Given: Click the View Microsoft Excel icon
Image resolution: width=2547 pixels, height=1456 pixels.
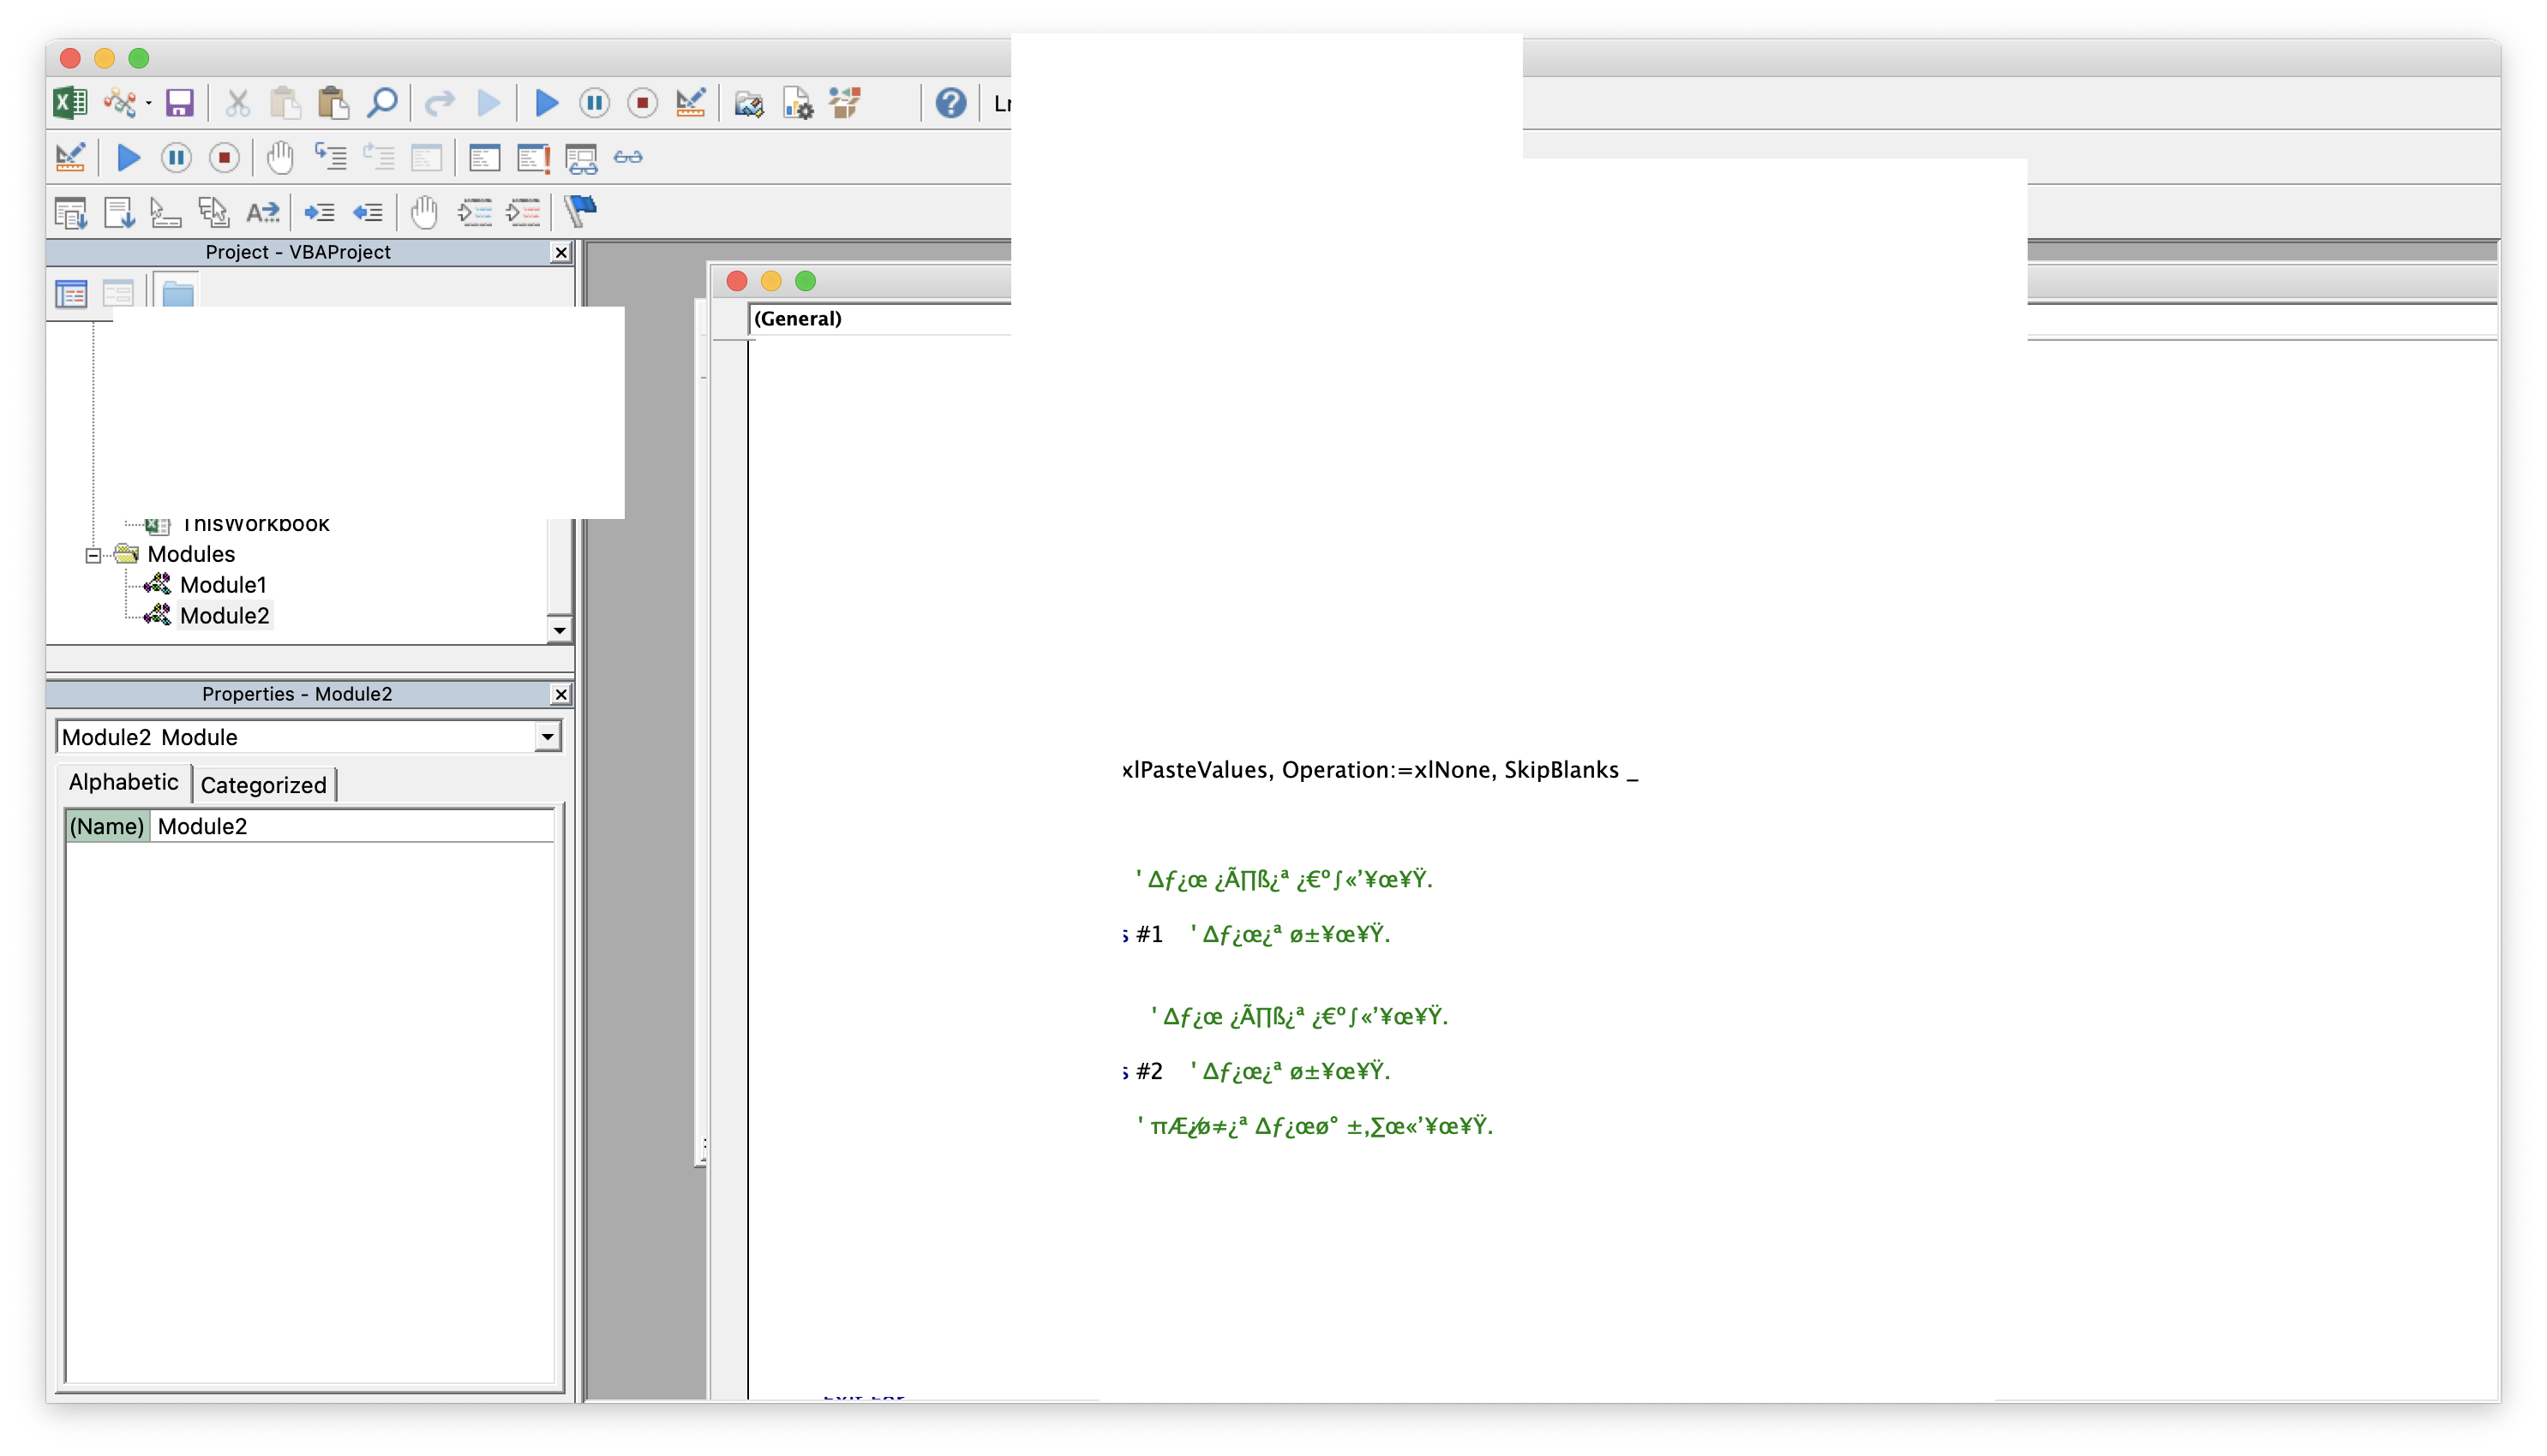Looking at the screenshot, I should [70, 103].
